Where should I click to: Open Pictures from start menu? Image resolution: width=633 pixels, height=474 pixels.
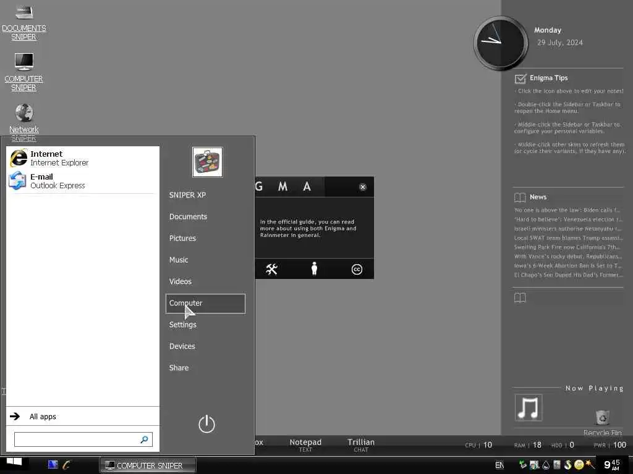click(x=182, y=238)
